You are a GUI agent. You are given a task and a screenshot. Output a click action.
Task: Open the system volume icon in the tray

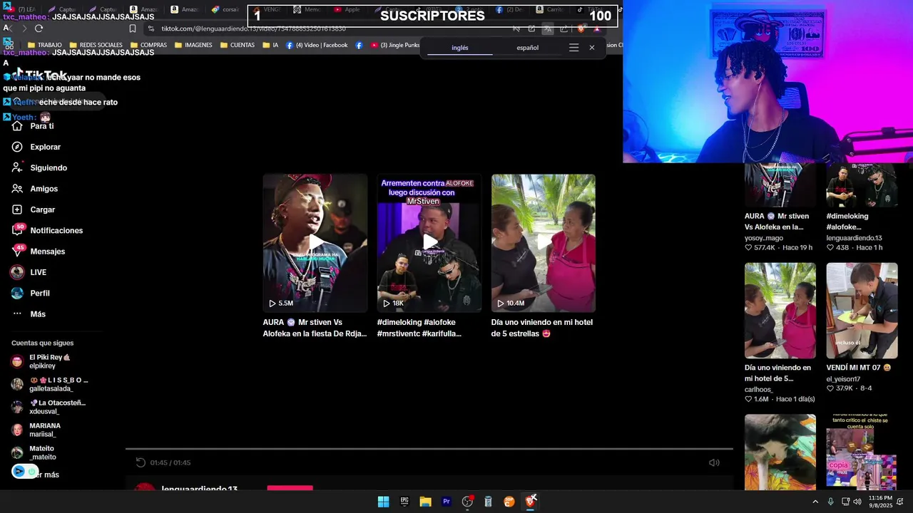(x=857, y=502)
